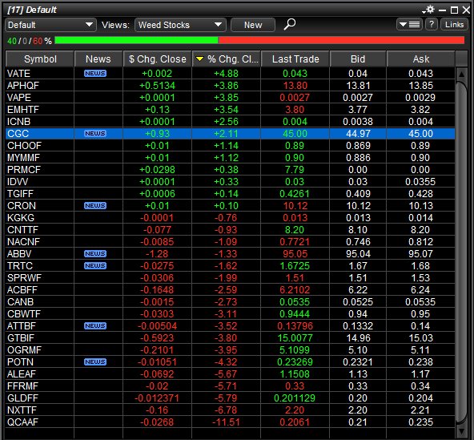Click the green/red advancers-decliners bar
This screenshot has height=440, width=474.
(x=259, y=40)
